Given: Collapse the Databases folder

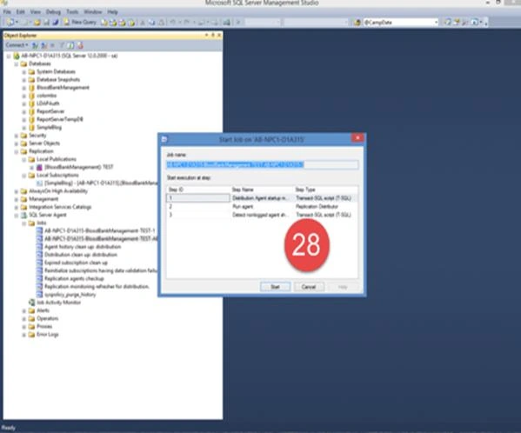Looking at the screenshot, I should (x=16, y=64).
